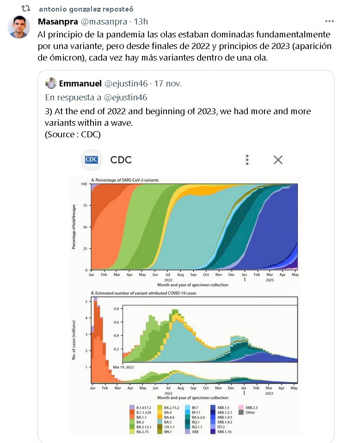Click the '17 nov.' date on quoted tweet
344x443 pixels.
[168, 84]
